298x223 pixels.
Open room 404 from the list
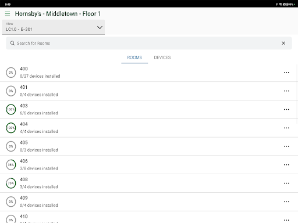149,128
